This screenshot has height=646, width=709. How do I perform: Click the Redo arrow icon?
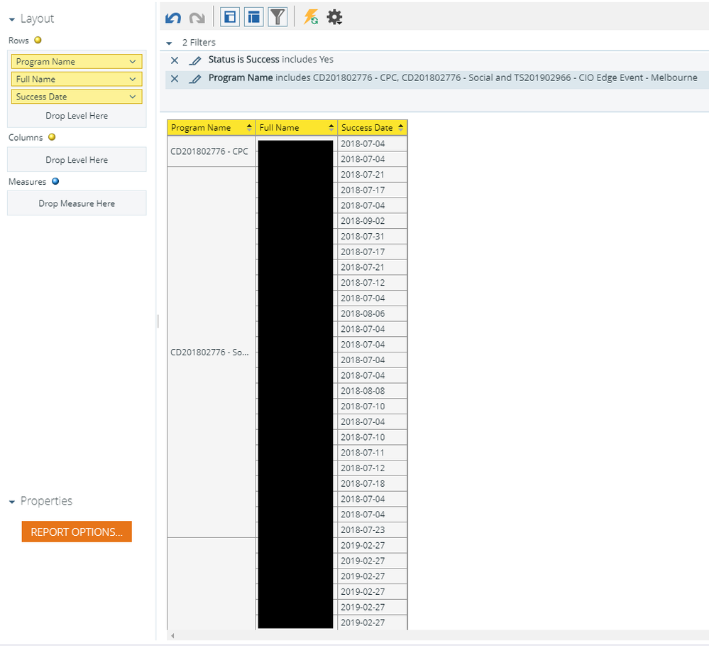pos(197,18)
